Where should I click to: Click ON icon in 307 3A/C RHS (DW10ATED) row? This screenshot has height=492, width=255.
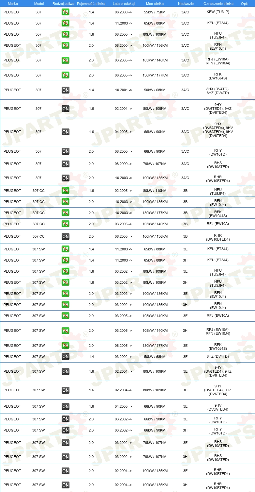click(x=66, y=164)
